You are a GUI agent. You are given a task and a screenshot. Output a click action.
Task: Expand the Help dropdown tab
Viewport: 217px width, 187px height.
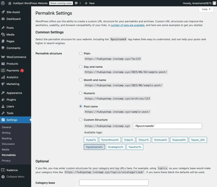tap(206, 9)
